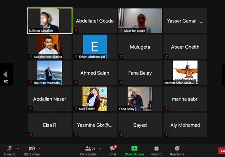225x157 pixels.
Task: Click muted mic icon on Abdellatef Gouda
Action: click(76, 30)
